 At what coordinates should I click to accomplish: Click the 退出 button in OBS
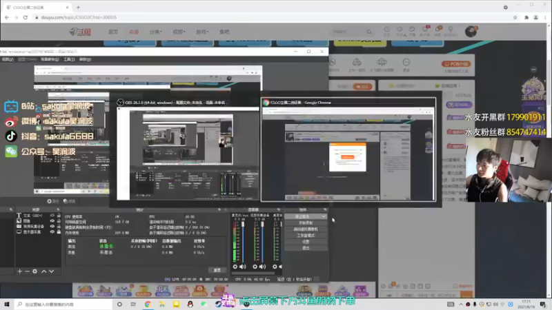(x=306, y=248)
